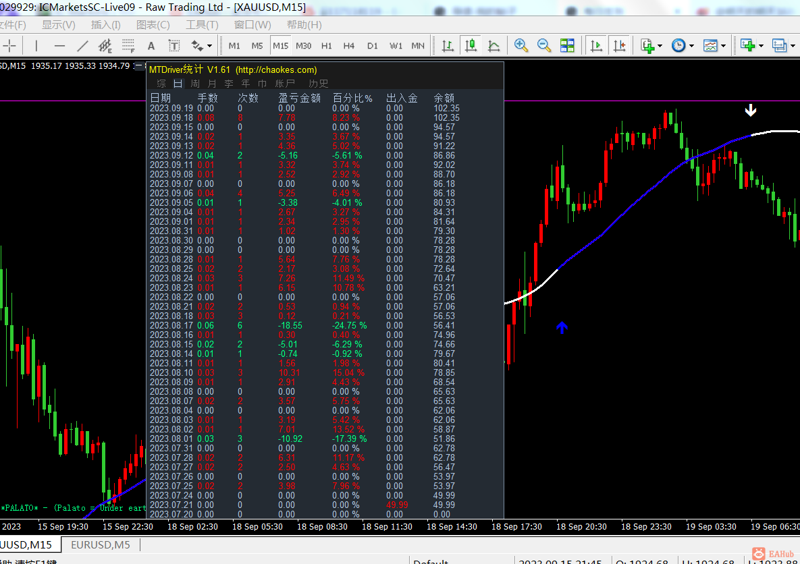Viewport: 800px width, 564px height.
Task: Select the vertical line drawing tool
Action: [x=36, y=46]
